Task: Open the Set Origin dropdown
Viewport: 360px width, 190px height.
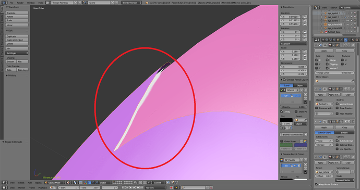Action: [17, 53]
